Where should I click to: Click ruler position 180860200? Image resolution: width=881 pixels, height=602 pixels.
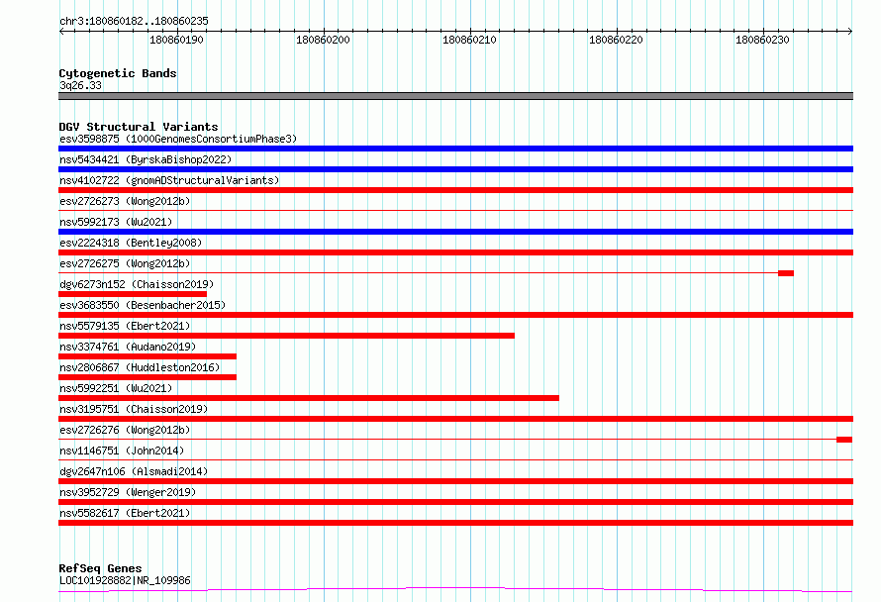point(323,40)
